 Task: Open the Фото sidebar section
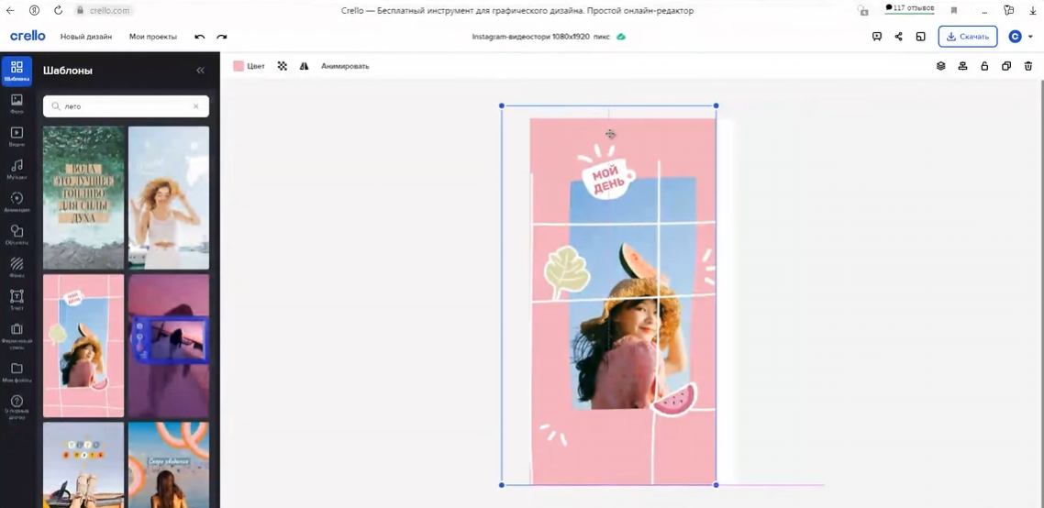point(17,104)
